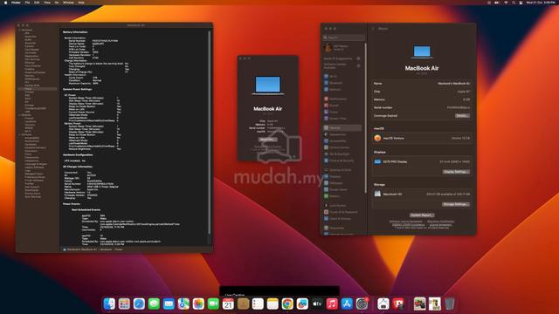Open the View menu
The width and height of the screenshot is (559, 314).
[47, 3]
